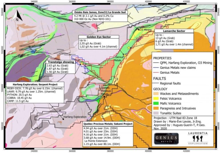
Task: Click the 'Regional faults' legend entry
Action: pos(167,83)
